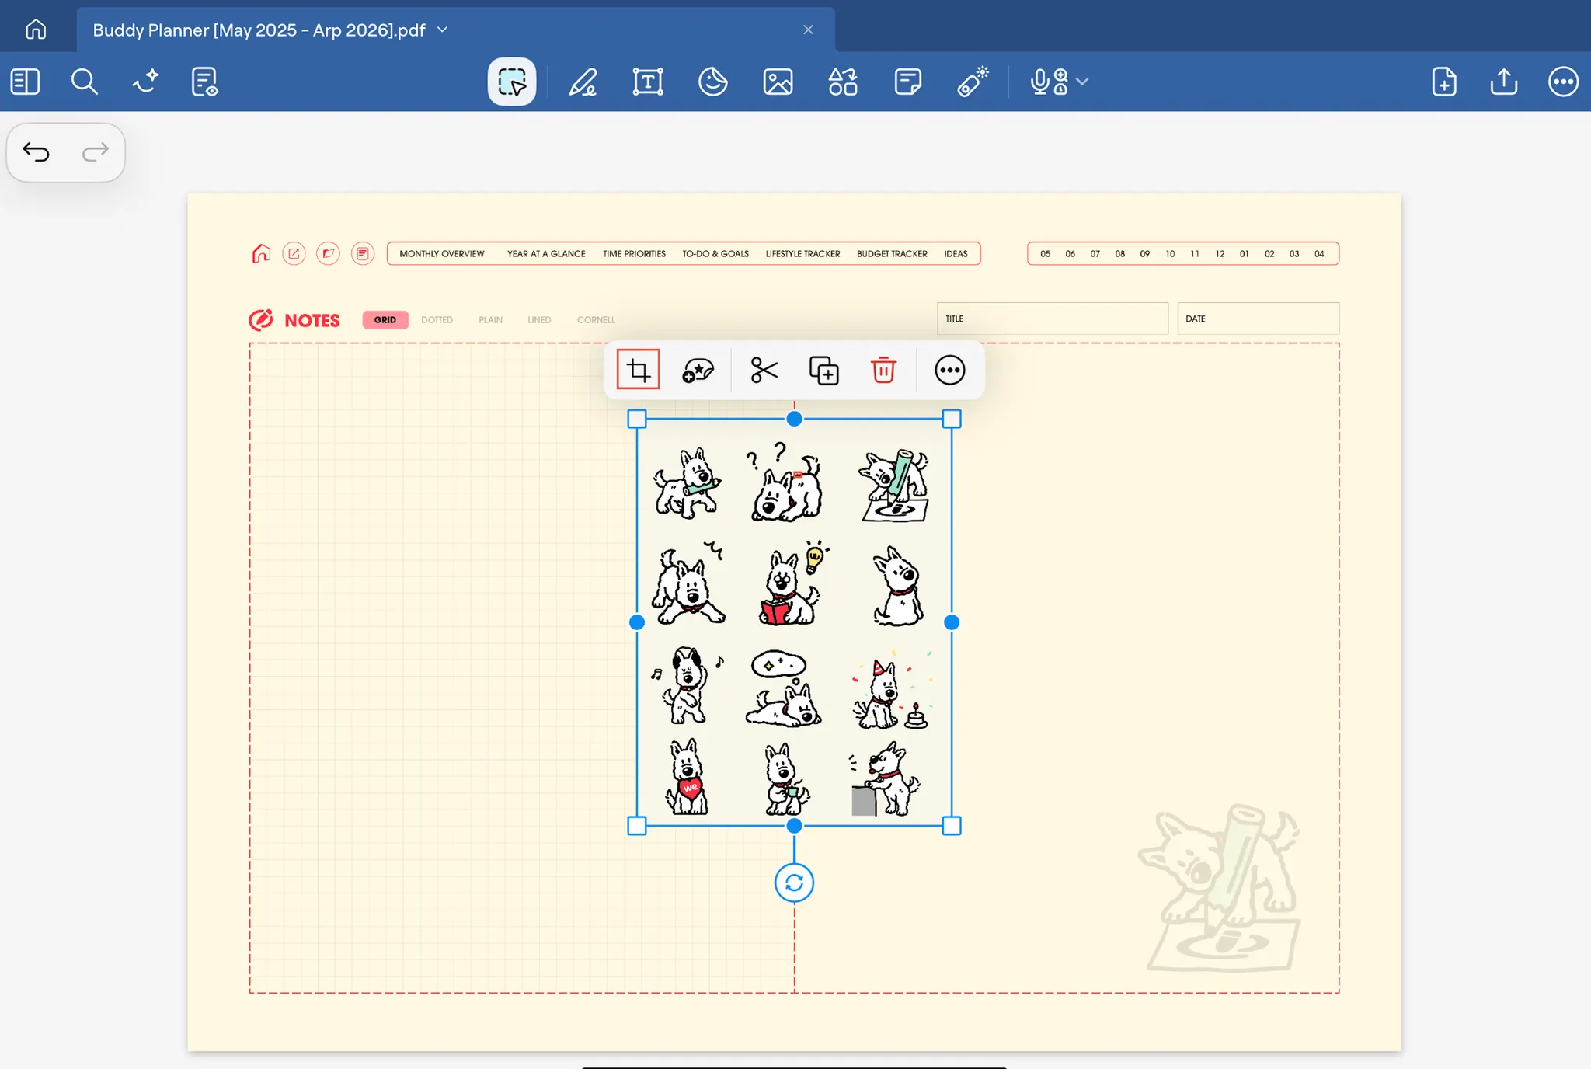This screenshot has width=1591, height=1069.
Task: Open the image insert tool
Action: (x=778, y=82)
